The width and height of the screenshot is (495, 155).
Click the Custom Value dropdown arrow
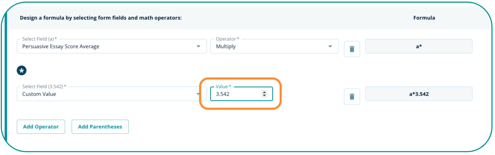click(198, 94)
